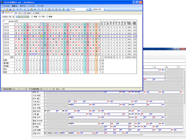Select the スタッフ1 row header
The width and height of the screenshot is (186, 139).
click(9, 27)
